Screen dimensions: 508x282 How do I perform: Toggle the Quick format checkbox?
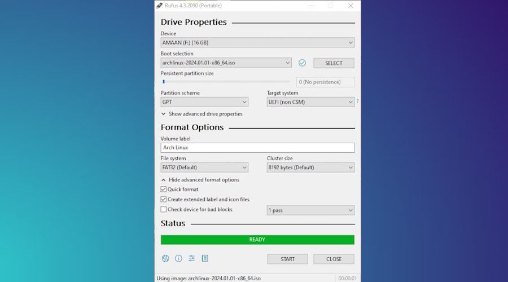[164, 189]
